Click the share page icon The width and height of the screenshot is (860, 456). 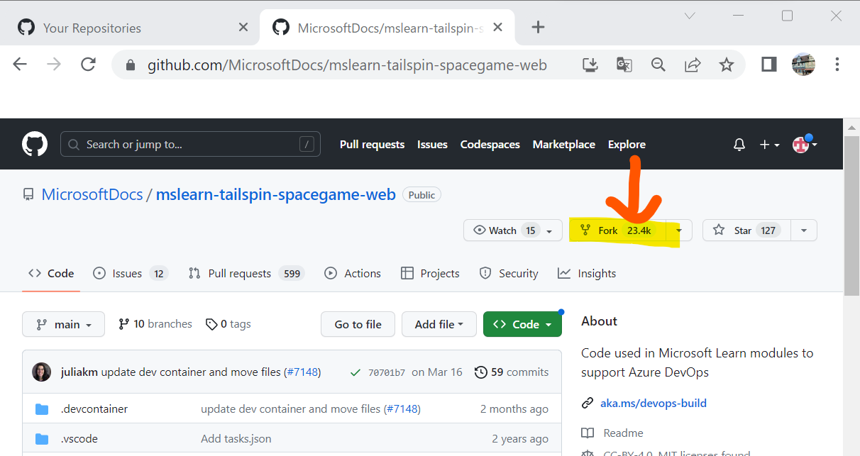click(693, 65)
